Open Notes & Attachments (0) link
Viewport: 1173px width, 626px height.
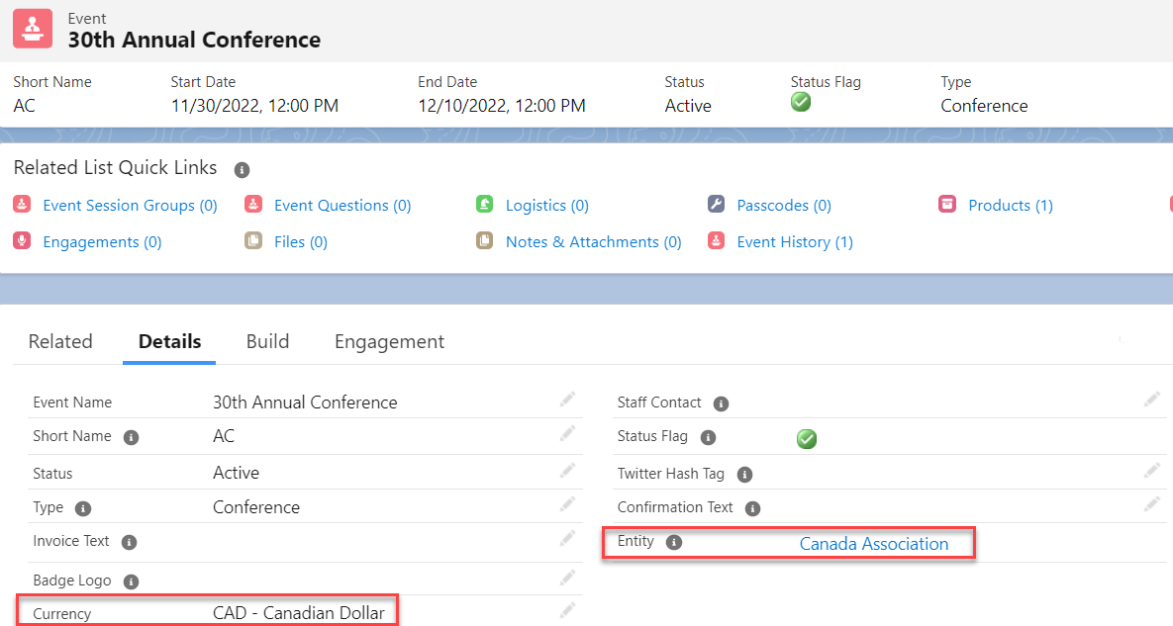click(x=593, y=242)
